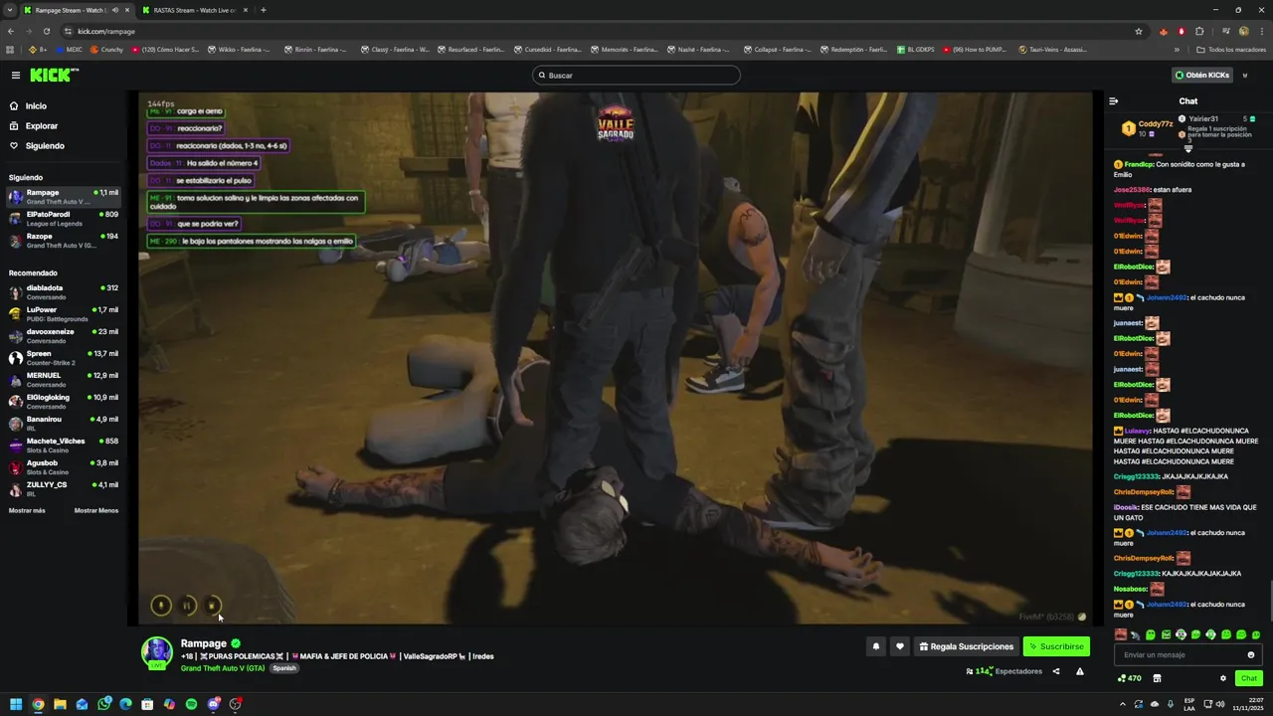Open the emoji picker in chat input

1251,654
